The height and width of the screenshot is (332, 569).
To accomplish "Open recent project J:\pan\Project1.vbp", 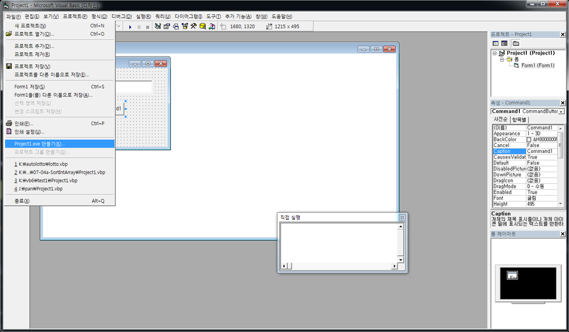I will tap(60, 189).
